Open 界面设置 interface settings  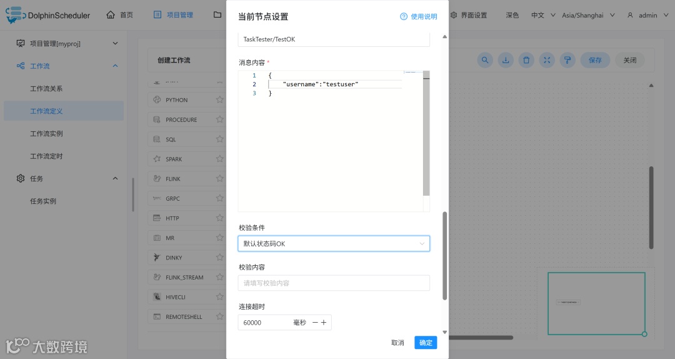(469, 15)
